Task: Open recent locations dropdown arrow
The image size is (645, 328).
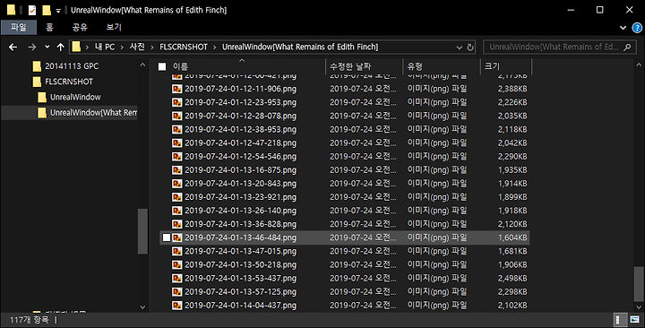Action: (x=47, y=47)
